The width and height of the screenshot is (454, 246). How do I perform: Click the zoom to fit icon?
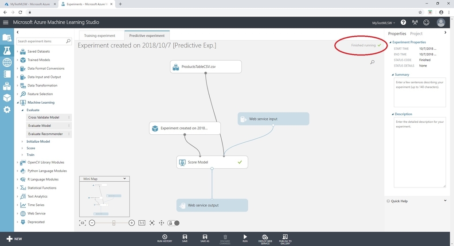click(x=152, y=223)
